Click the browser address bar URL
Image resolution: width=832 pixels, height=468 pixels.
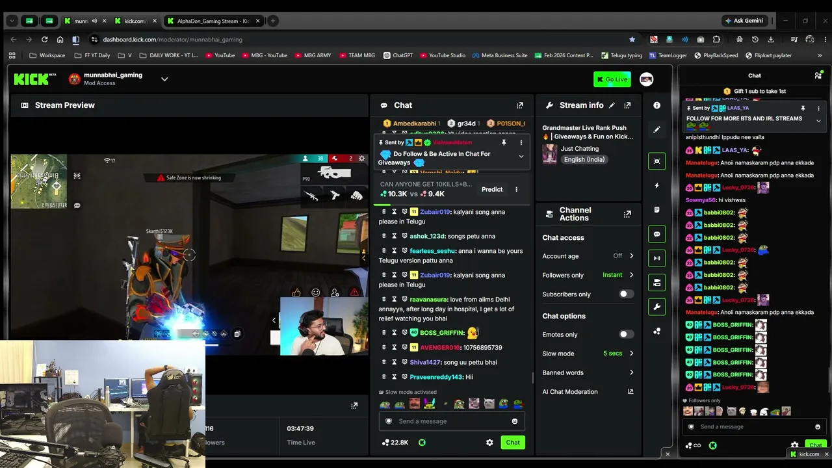point(172,40)
